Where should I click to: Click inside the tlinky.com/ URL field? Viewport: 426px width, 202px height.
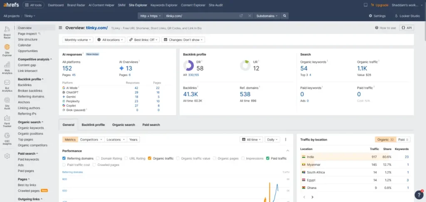(x=201, y=16)
